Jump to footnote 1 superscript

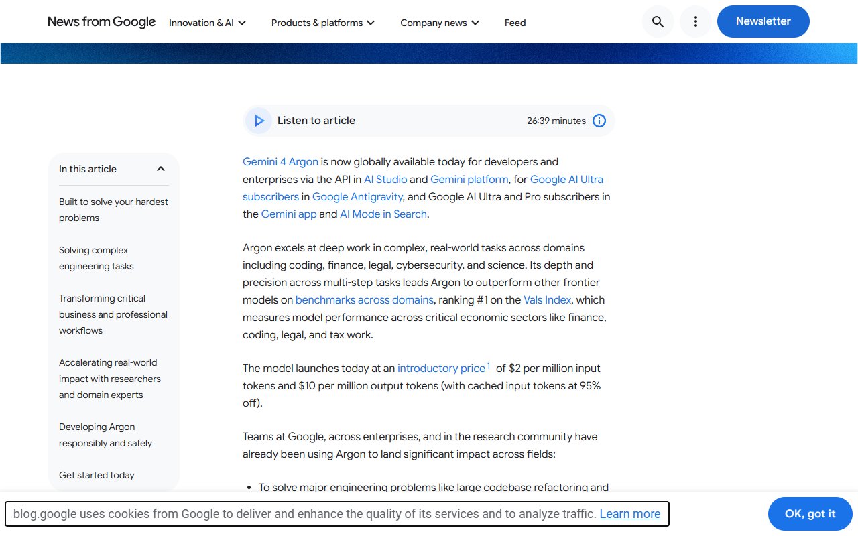tap(489, 366)
